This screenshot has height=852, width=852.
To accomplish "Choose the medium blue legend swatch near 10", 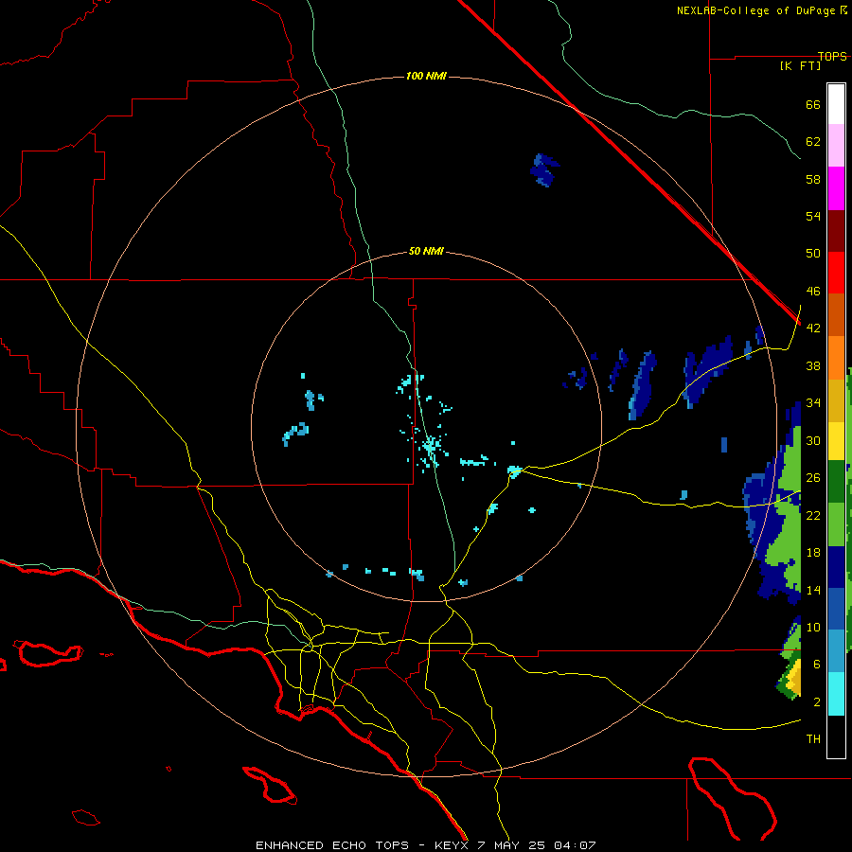I will 836,609.
